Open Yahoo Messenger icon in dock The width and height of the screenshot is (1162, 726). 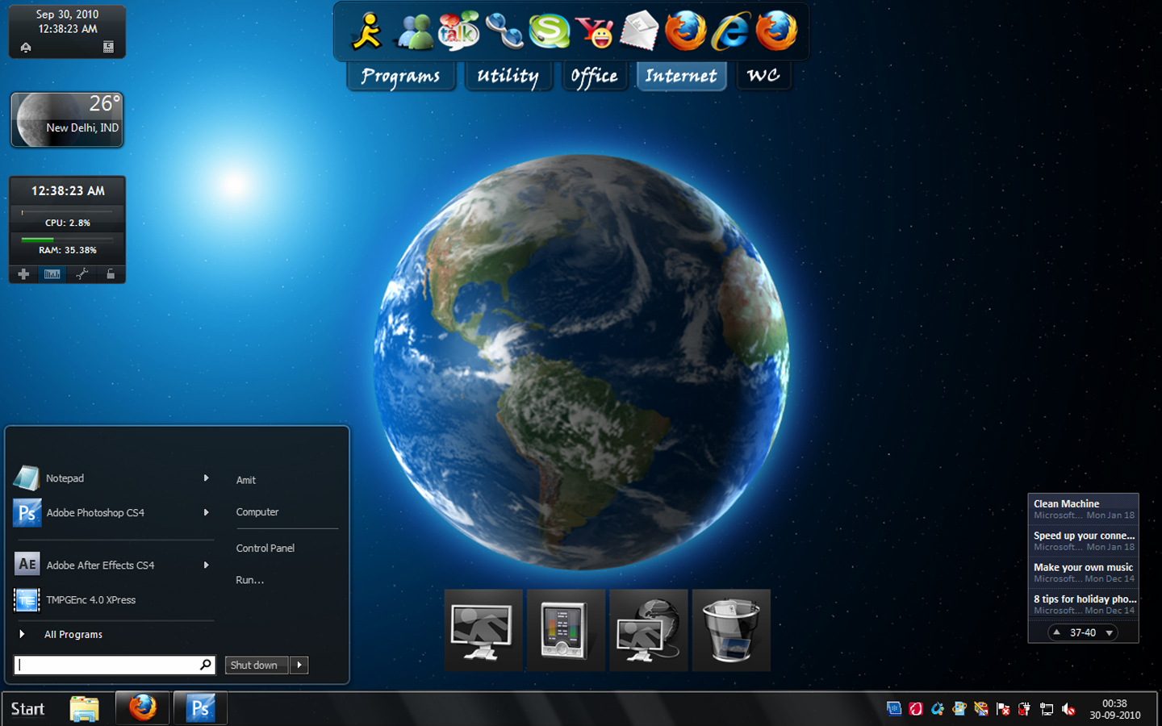[x=595, y=31]
